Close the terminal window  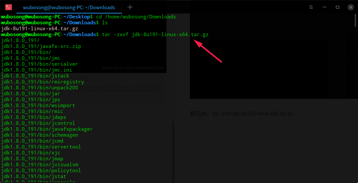[x=351, y=7]
